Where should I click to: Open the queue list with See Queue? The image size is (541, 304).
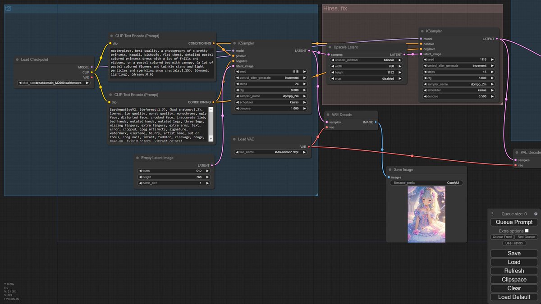[x=526, y=237]
